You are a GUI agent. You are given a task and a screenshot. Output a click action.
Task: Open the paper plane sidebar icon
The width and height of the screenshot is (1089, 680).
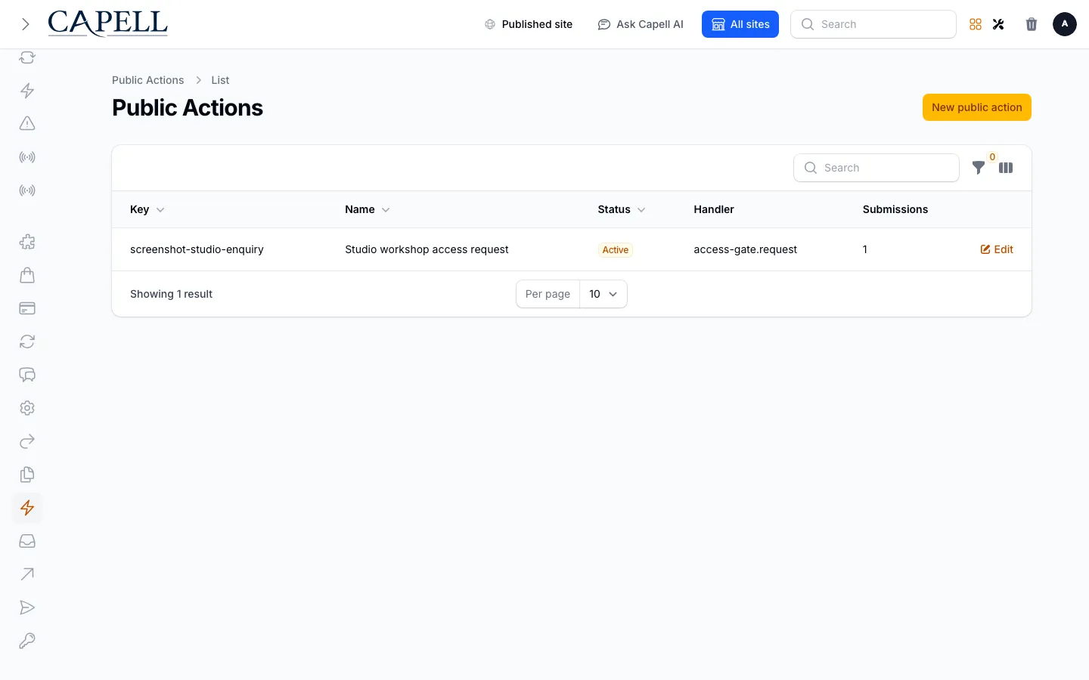(x=27, y=607)
